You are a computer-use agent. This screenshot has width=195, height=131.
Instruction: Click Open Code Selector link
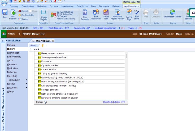click(114, 102)
